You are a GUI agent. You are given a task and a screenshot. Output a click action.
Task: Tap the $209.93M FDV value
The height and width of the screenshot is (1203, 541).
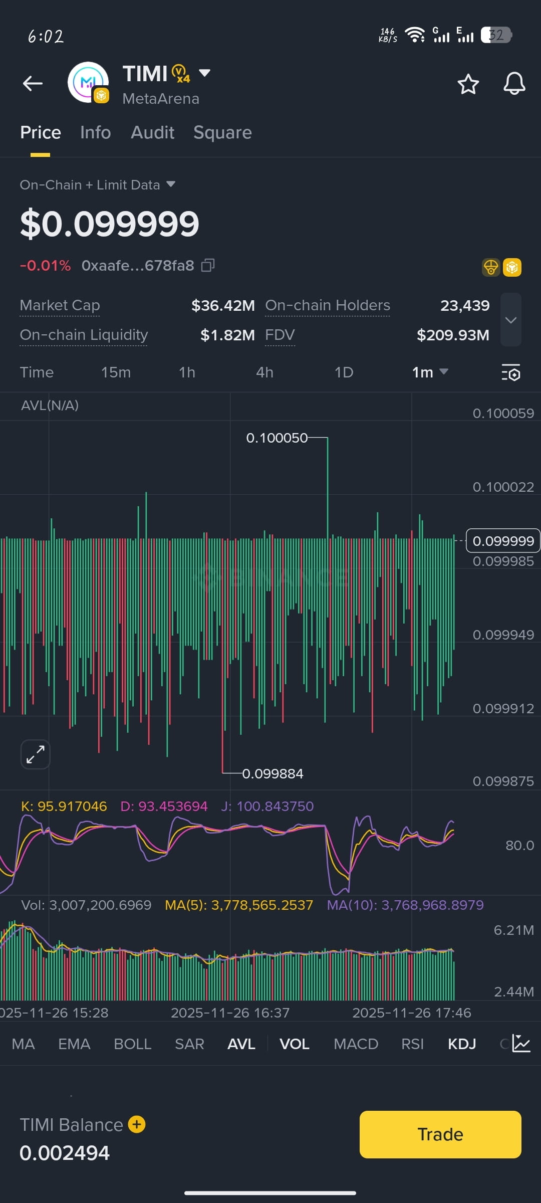click(x=453, y=335)
